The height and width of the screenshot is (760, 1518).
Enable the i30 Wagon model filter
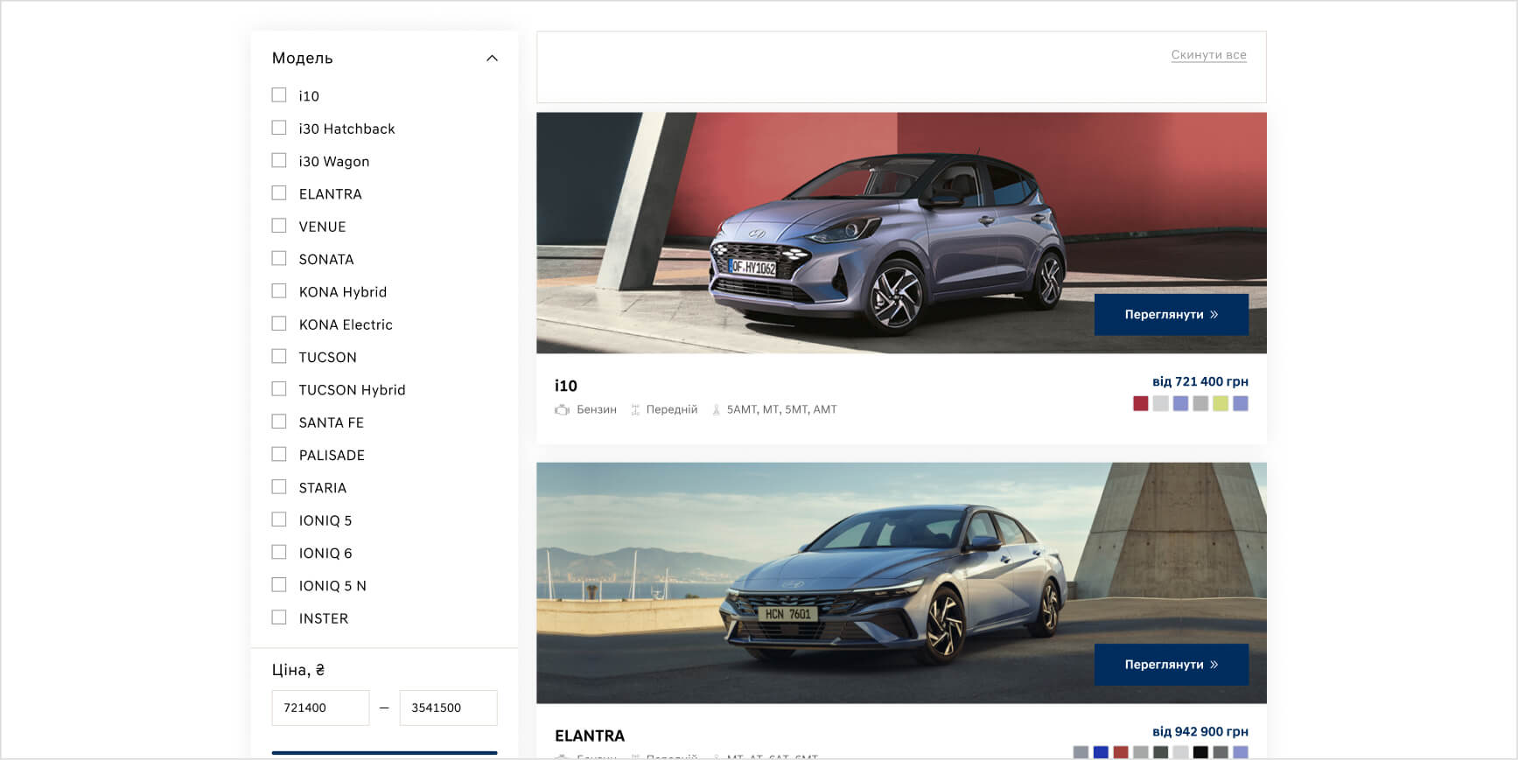coord(279,160)
